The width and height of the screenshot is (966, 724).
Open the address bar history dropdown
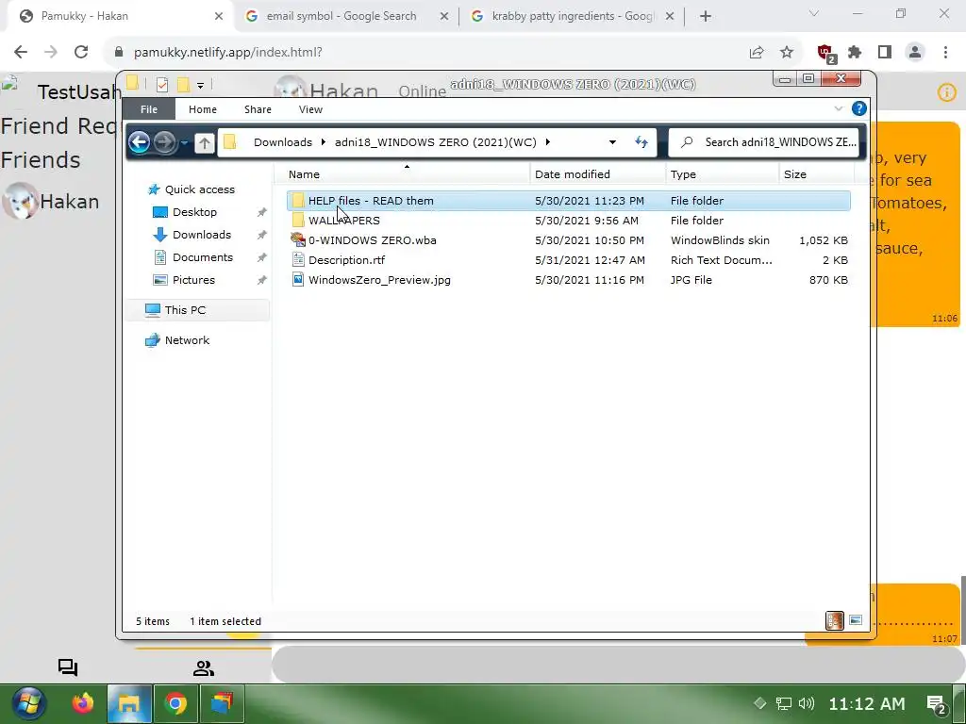click(612, 142)
